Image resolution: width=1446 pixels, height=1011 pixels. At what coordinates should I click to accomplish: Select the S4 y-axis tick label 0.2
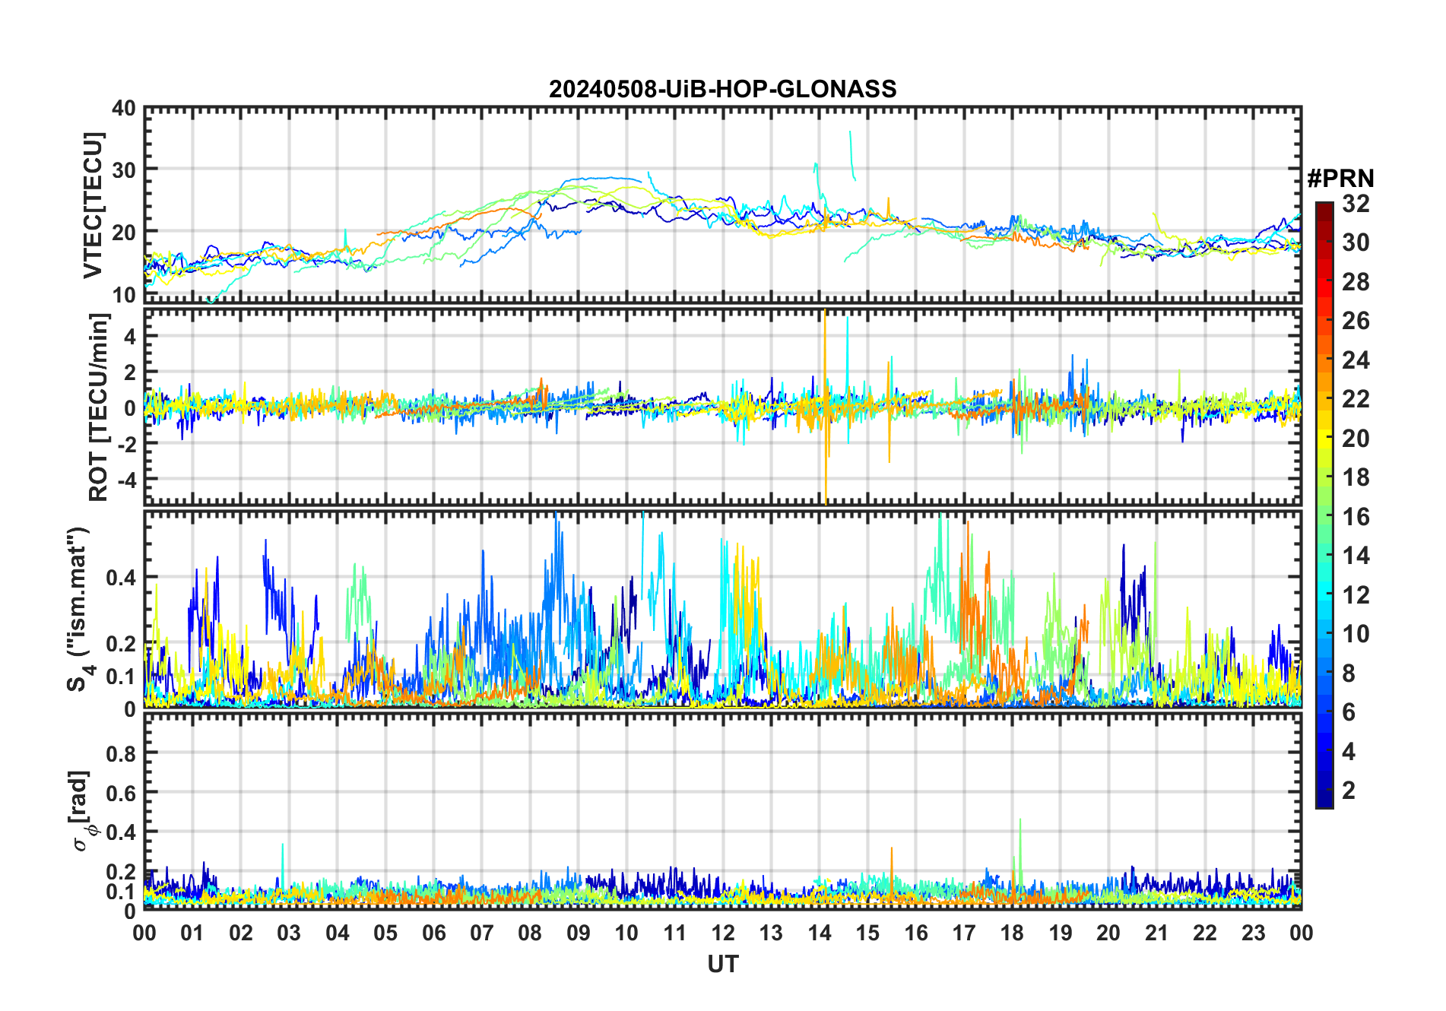click(121, 644)
